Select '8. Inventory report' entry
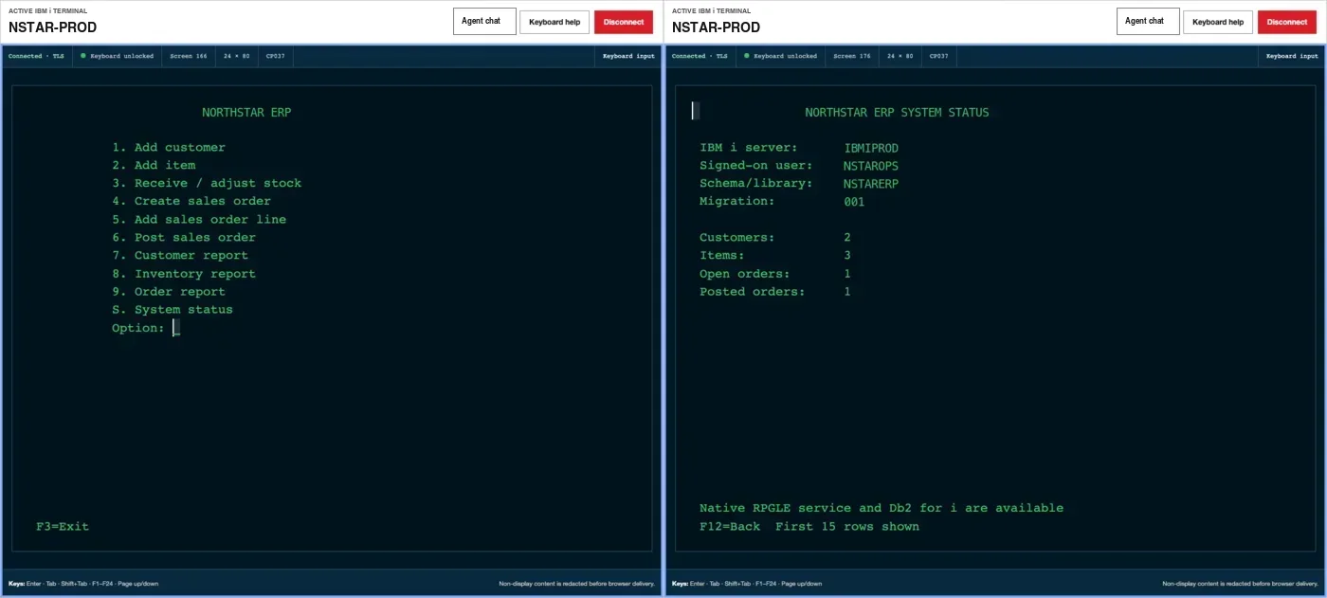 (x=184, y=273)
